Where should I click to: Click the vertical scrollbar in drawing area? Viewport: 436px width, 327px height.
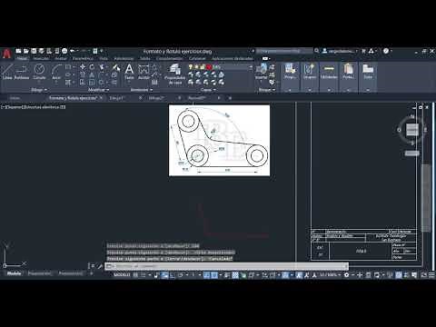tap(425, 197)
